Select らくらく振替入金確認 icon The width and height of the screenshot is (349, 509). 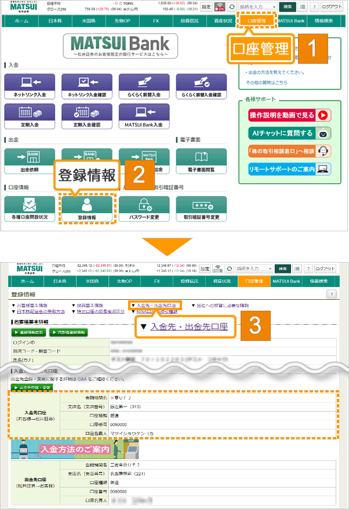click(x=201, y=86)
